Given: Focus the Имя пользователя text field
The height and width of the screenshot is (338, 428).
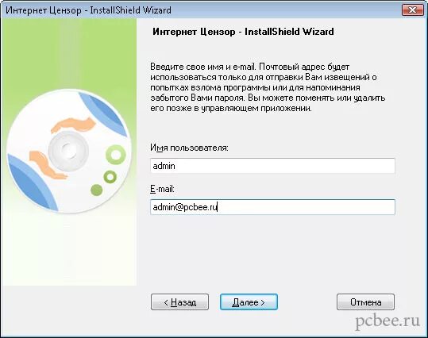Looking at the screenshot, I should [272, 166].
